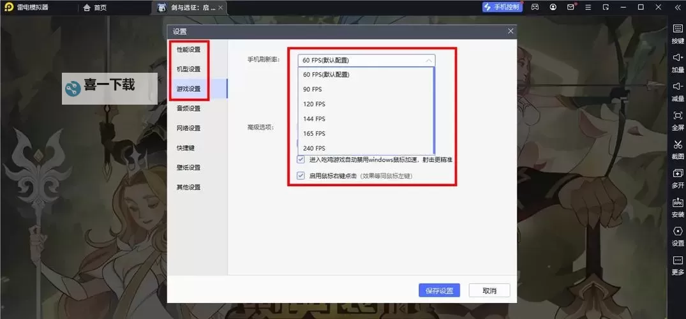Close the 剑与远征 tab
Screen dimensions: 686x319
tap(220, 8)
